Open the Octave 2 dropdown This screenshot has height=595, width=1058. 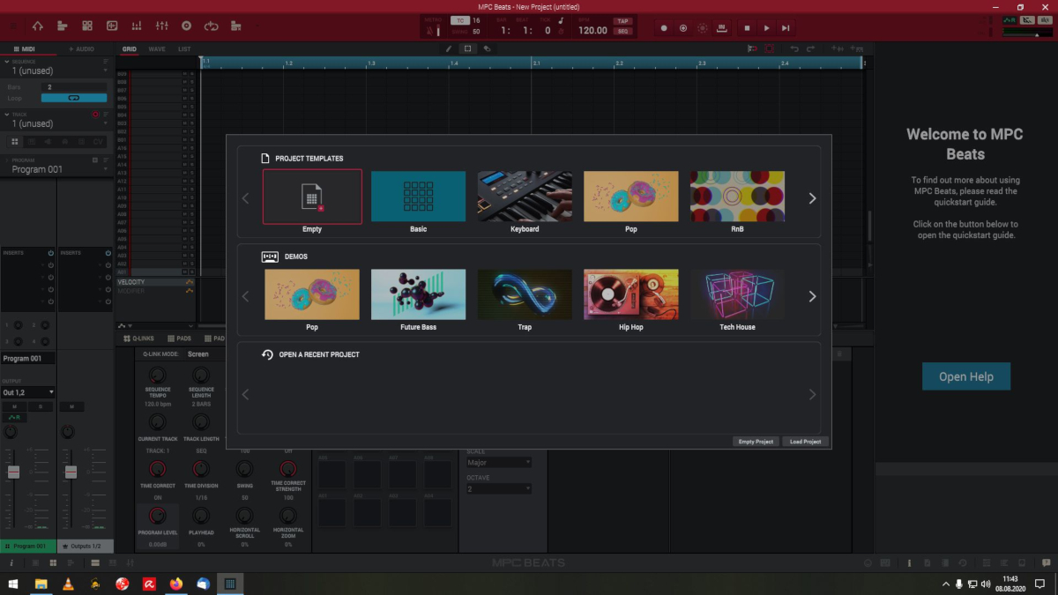coord(499,489)
